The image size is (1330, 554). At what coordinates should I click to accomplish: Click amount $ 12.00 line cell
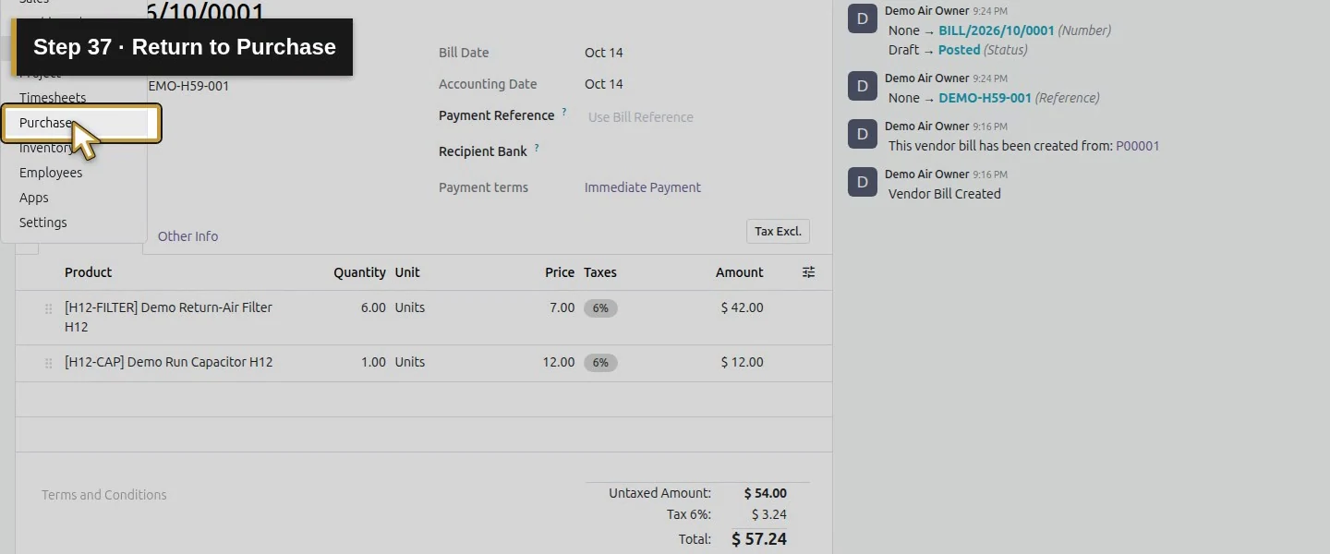coord(743,362)
